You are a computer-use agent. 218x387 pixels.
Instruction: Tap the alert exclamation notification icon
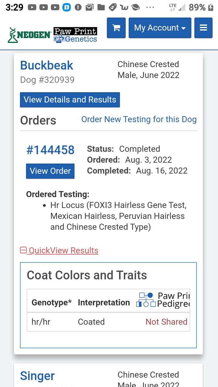(x=78, y=7)
